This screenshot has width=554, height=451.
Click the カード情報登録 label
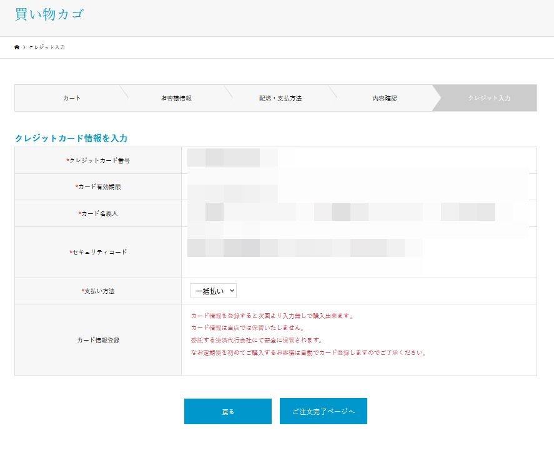(98, 340)
